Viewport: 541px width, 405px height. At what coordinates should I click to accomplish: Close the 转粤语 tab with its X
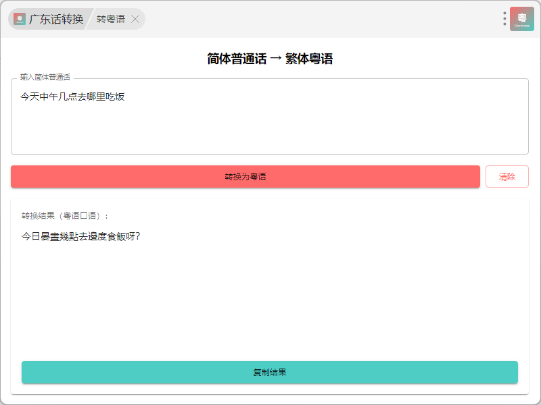point(135,19)
